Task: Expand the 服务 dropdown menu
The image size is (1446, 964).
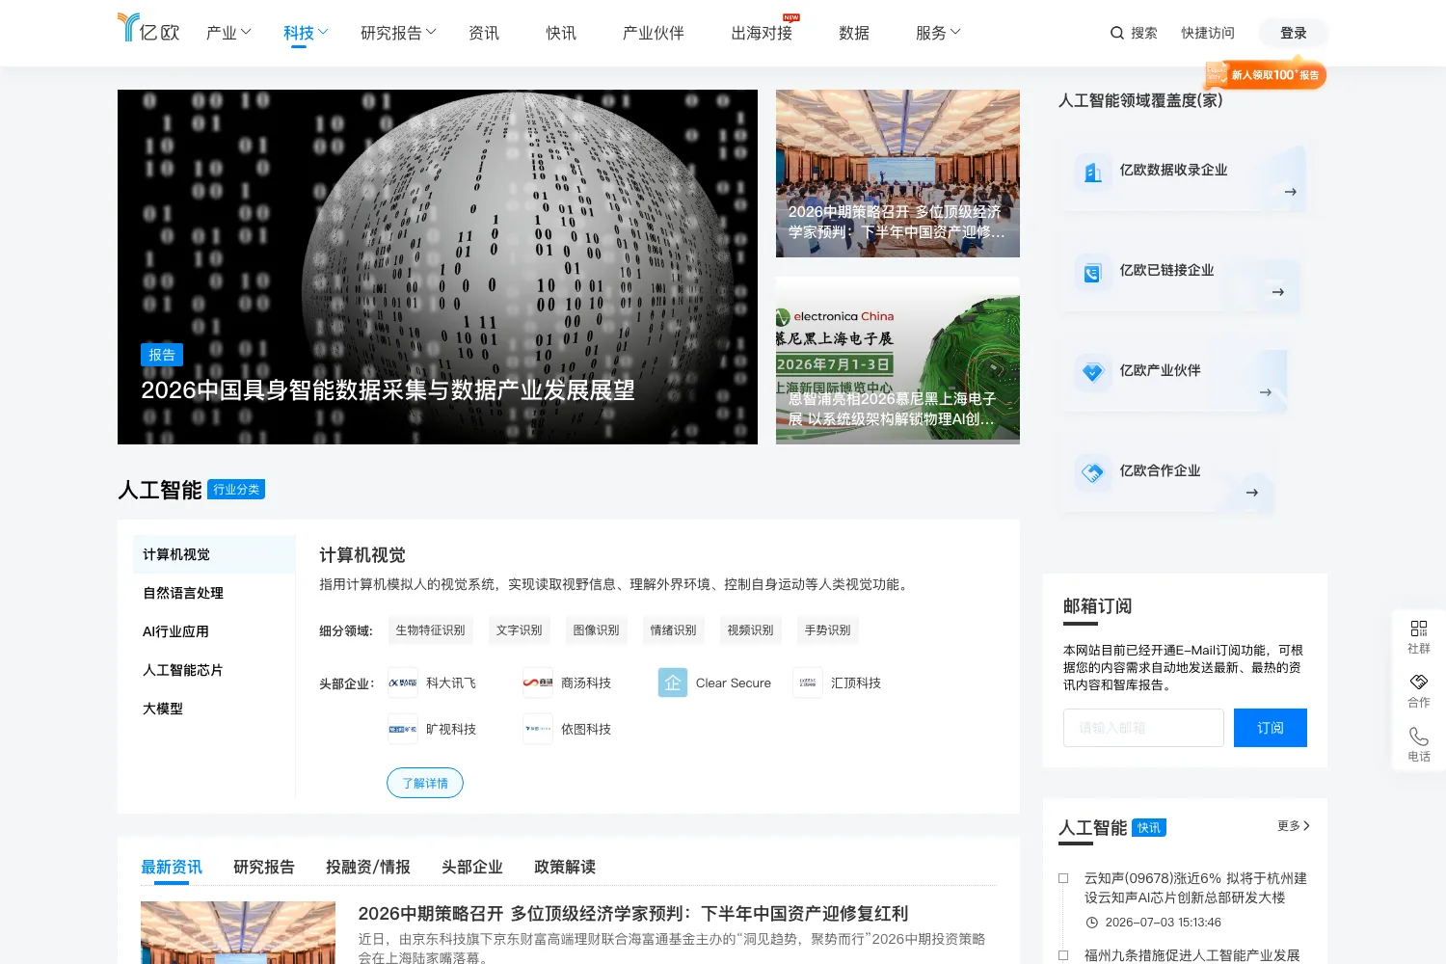Action: [x=938, y=33]
